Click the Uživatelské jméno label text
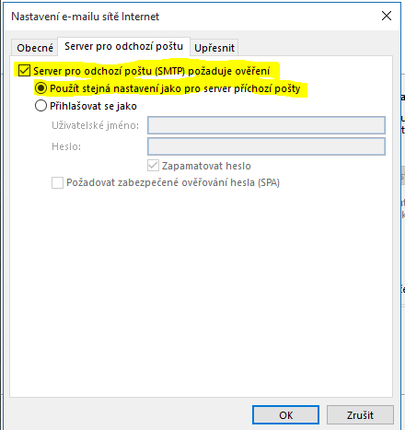 point(95,125)
